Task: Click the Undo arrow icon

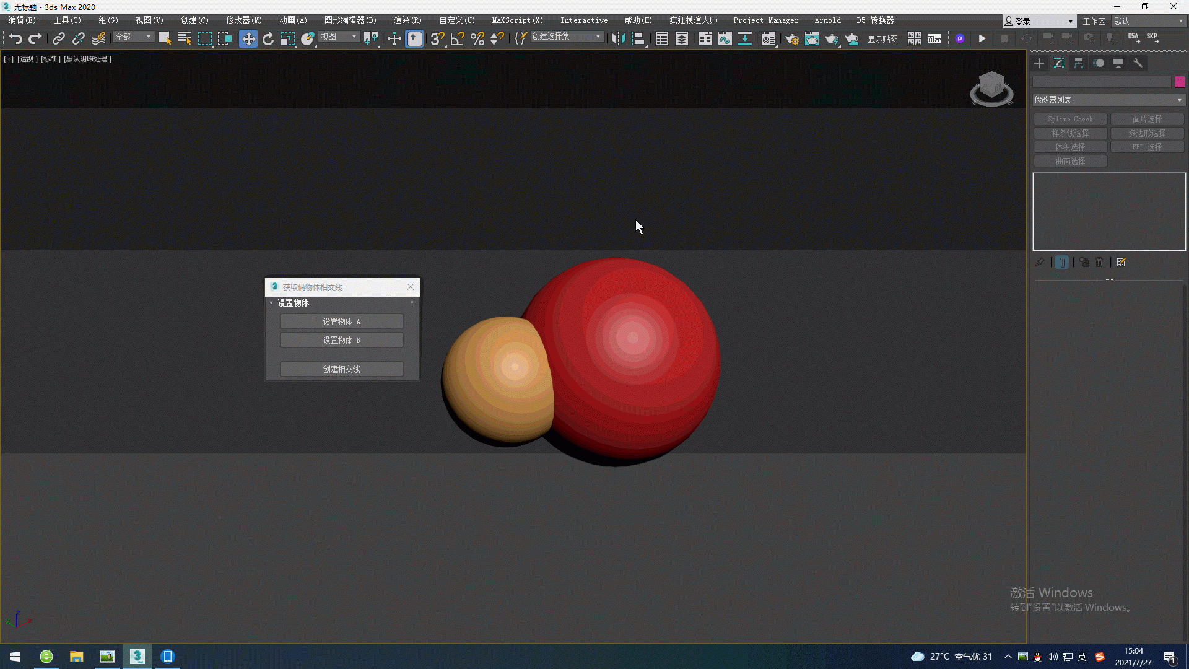Action: click(x=15, y=39)
